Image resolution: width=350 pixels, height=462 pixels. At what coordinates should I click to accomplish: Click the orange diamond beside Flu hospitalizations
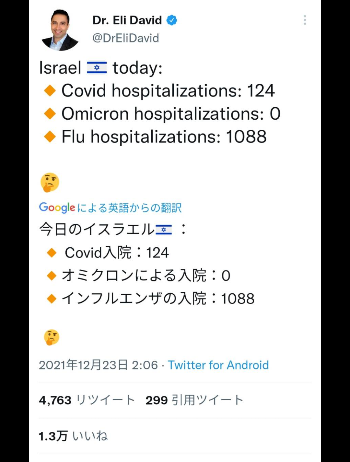tap(50, 136)
